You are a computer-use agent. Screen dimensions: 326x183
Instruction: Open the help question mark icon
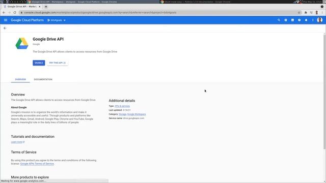pos(299,20)
